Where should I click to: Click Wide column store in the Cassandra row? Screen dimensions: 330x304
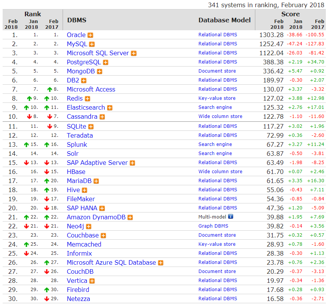[220, 116]
